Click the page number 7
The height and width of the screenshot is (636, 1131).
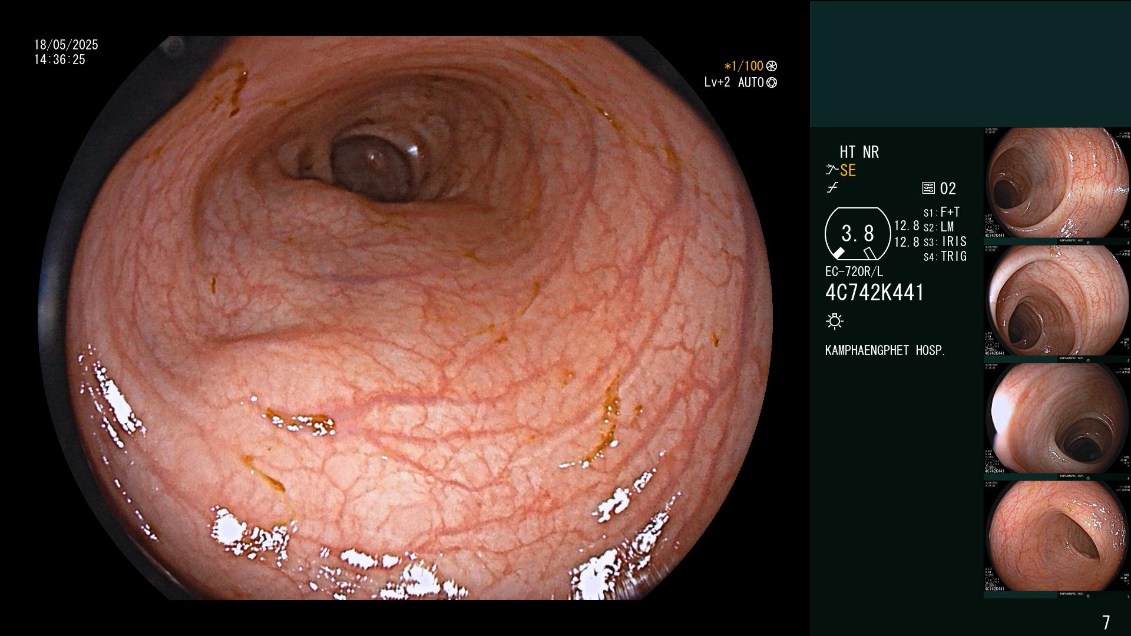[x=1106, y=622]
